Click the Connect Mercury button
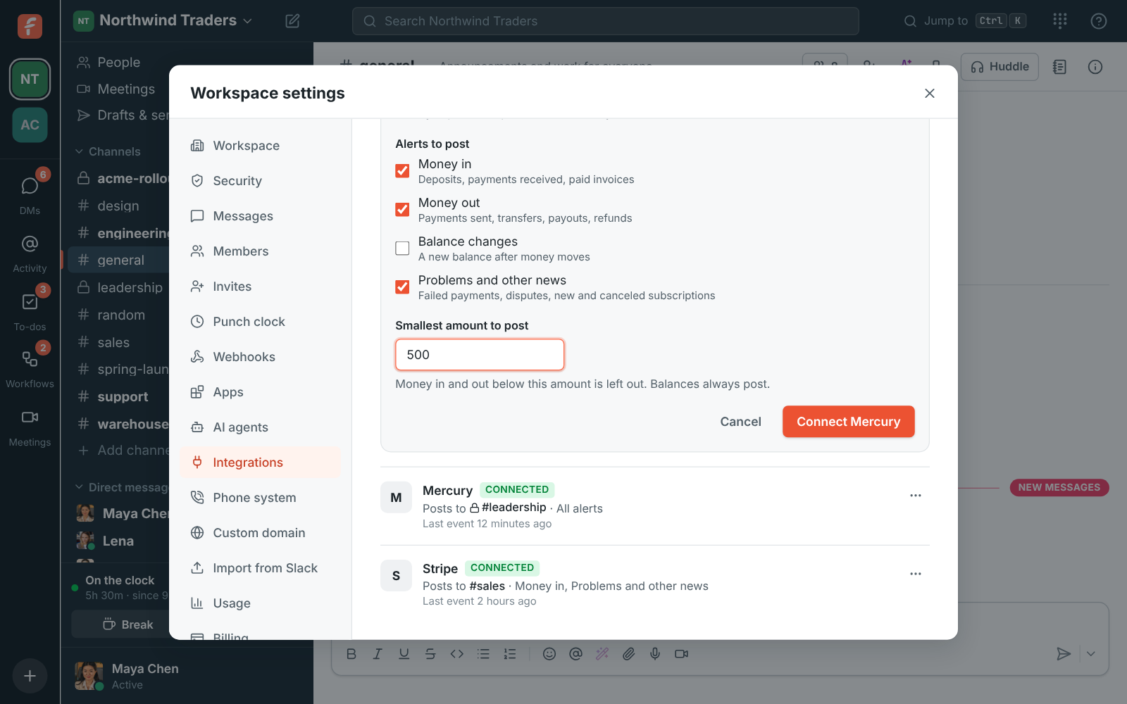The image size is (1127, 704). 848,422
